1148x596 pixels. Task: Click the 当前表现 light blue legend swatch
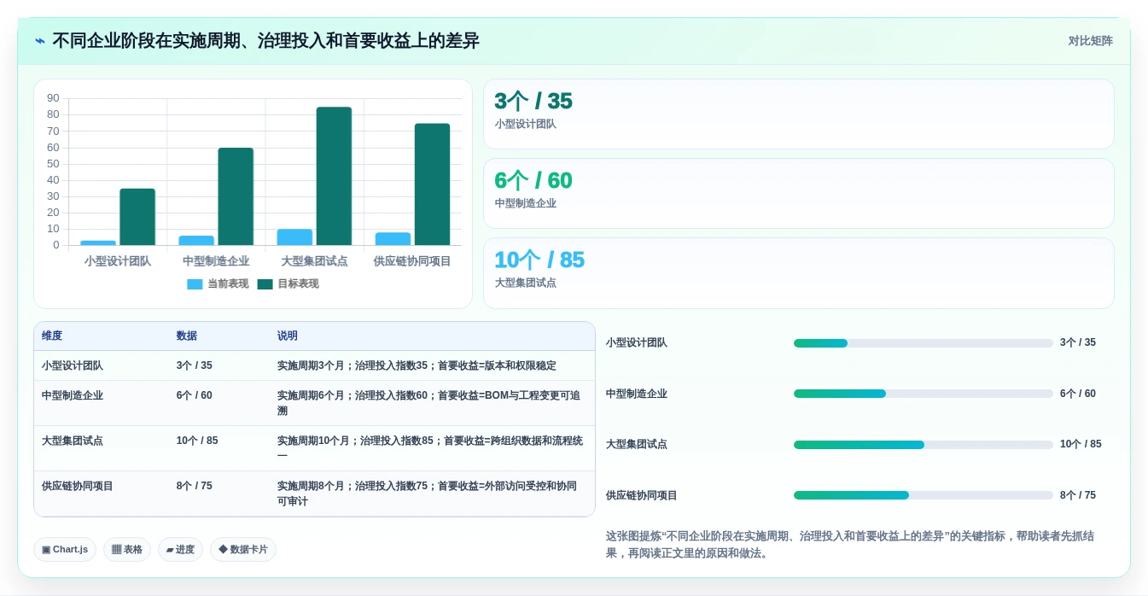point(195,284)
